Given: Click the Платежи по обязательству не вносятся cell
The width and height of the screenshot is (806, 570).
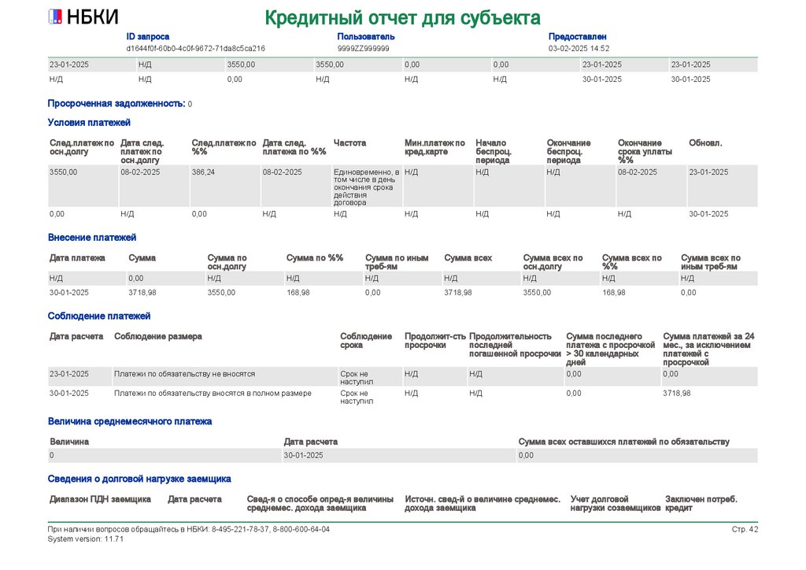Looking at the screenshot, I should point(224,376).
